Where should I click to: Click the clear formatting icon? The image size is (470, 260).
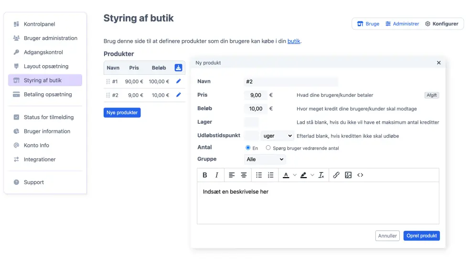(x=321, y=175)
